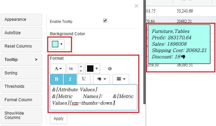216x126 pixels.
Task: Open the AutoSize settings tab
Action: pos(21,33)
